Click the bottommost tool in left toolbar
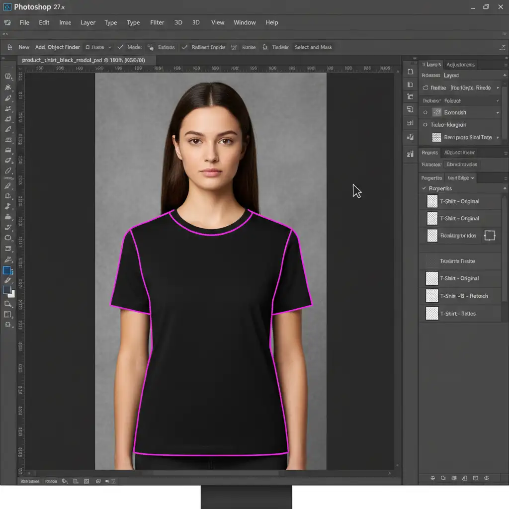This screenshot has height=509, width=509. [8, 325]
